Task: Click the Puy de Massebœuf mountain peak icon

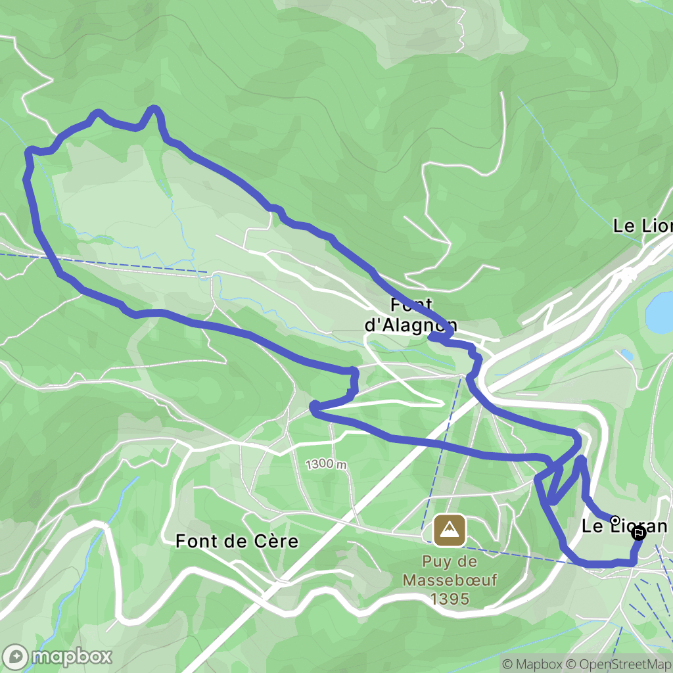Action: [450, 530]
